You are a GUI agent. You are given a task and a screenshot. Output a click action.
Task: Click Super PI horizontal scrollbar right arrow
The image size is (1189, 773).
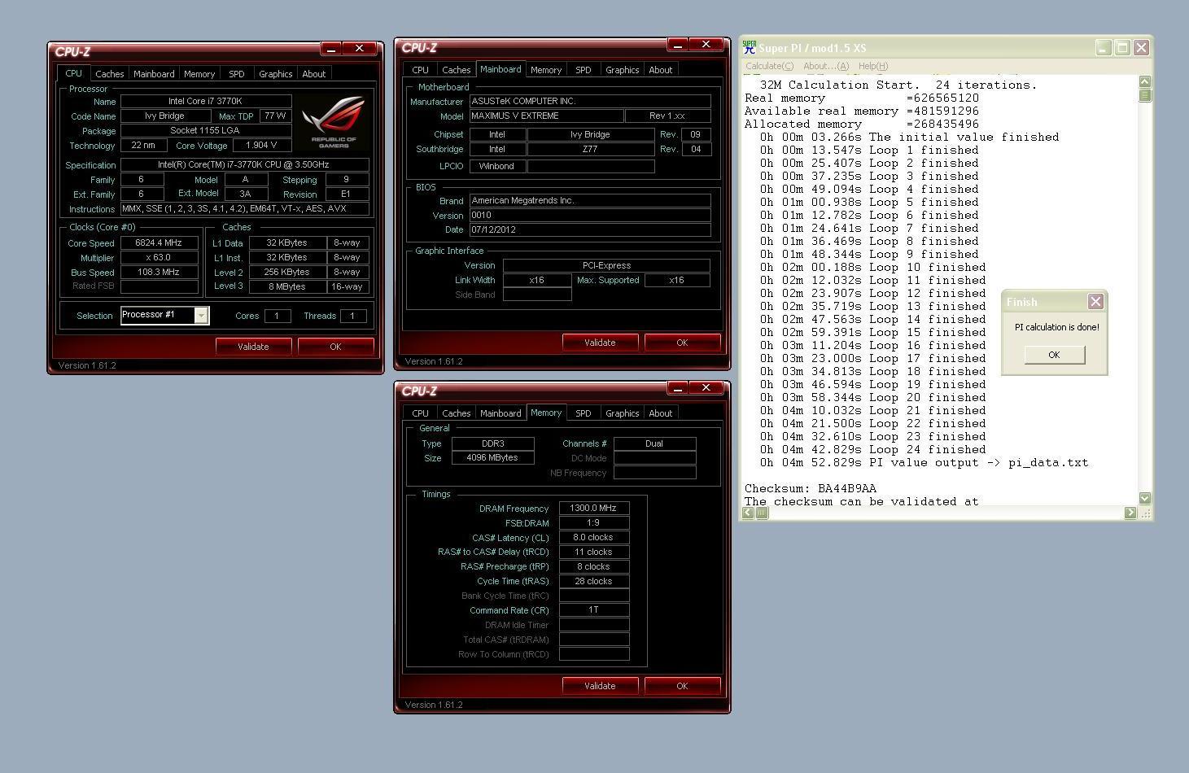click(x=1130, y=513)
